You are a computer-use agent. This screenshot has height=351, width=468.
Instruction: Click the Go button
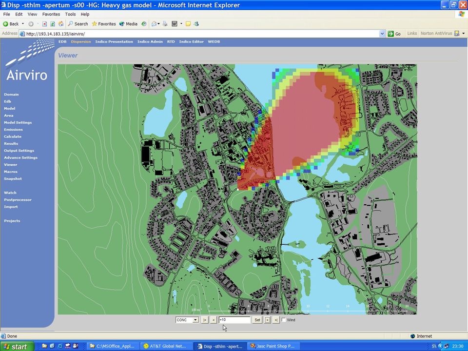click(x=394, y=34)
